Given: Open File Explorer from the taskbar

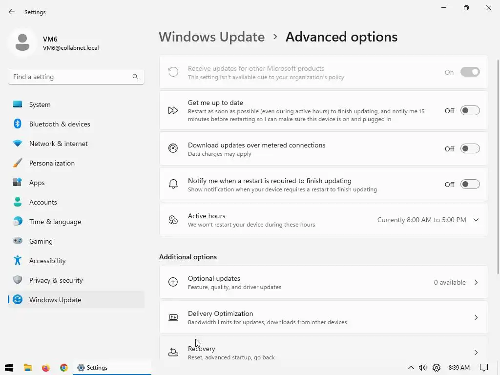Looking at the screenshot, I should [28, 368].
